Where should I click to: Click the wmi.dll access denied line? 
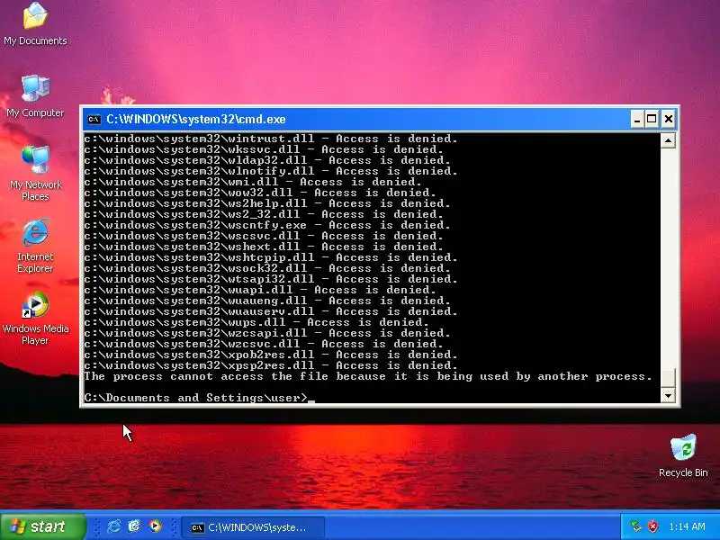pos(253,182)
